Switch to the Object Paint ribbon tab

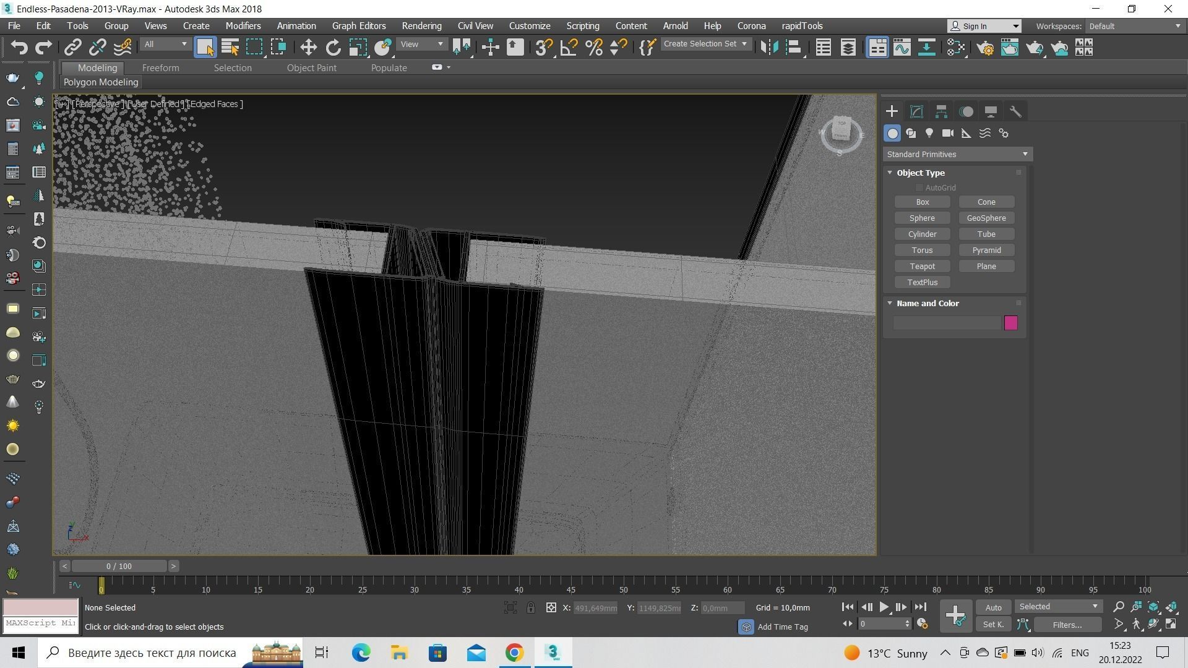point(311,68)
